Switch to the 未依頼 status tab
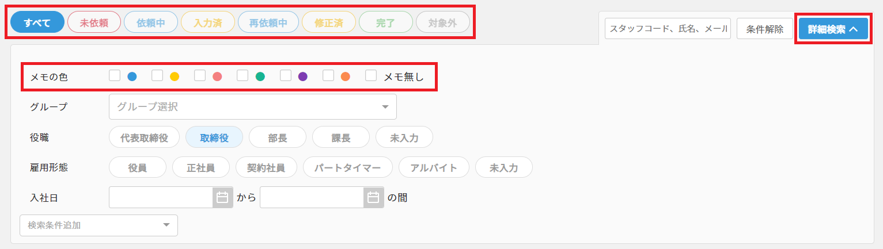The height and width of the screenshot is (249, 883). pyautogui.click(x=94, y=22)
